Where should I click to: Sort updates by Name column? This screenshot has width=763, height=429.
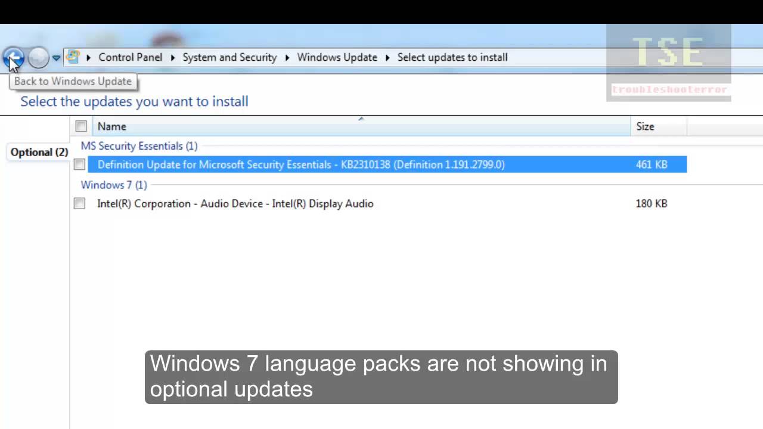[361, 126]
